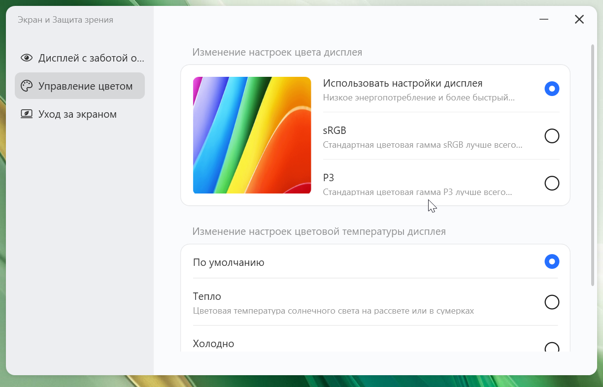Select the Тепло color temperature radio
The image size is (603, 387).
pyautogui.click(x=552, y=302)
